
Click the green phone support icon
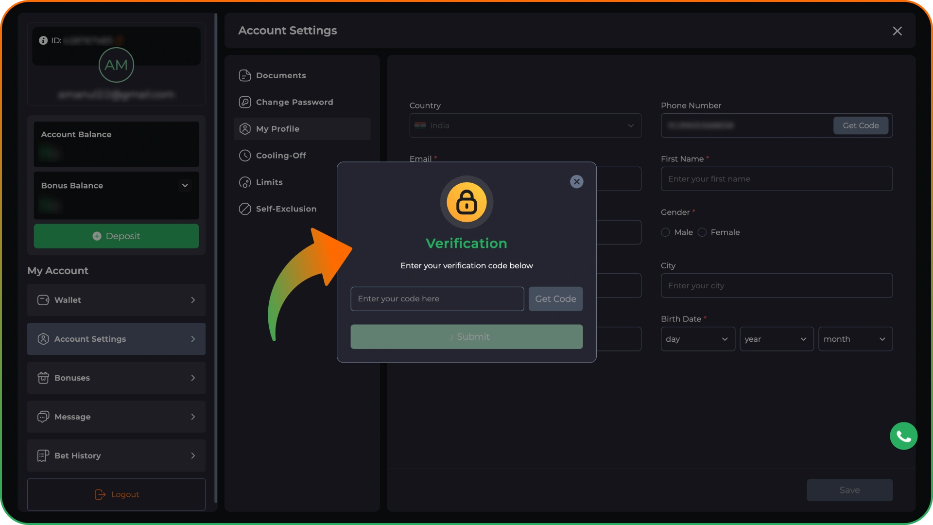coord(903,436)
